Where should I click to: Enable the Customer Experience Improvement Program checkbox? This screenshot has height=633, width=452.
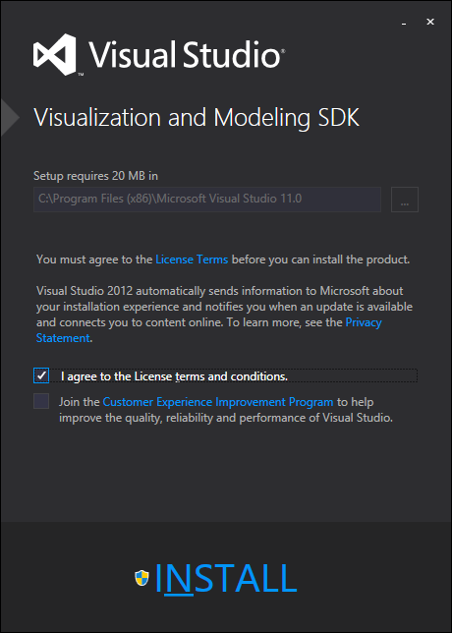41,401
